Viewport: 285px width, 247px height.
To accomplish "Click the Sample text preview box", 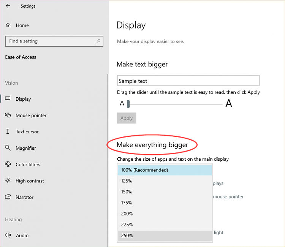I will click(188, 81).
